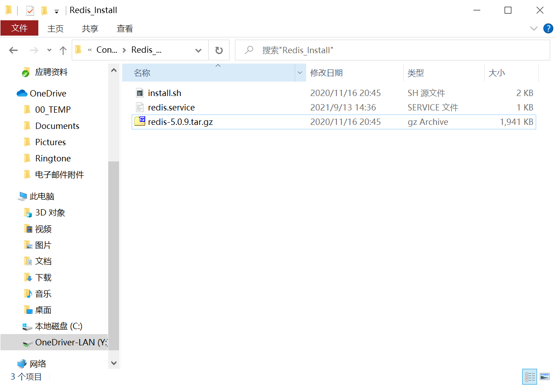Click sidebar scrollbar up arrow
The image size is (556, 385).
114,69
